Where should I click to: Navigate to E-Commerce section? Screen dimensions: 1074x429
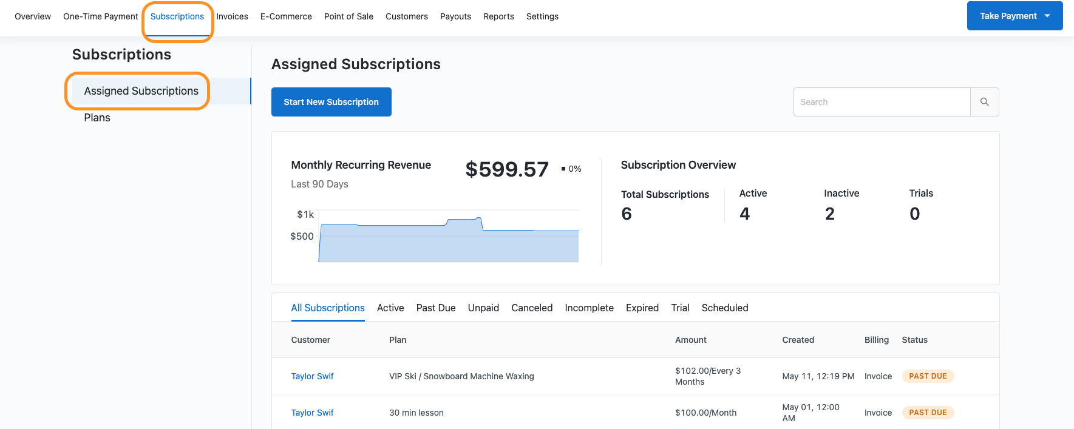[x=286, y=16]
